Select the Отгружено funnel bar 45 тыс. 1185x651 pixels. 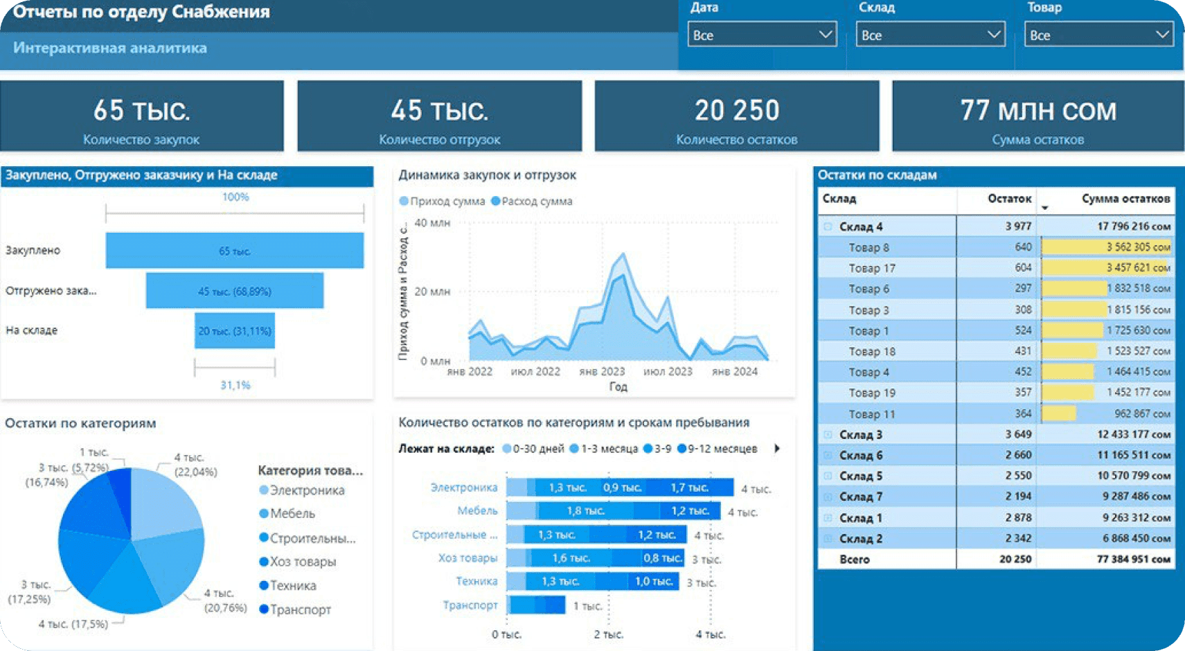coord(234,291)
